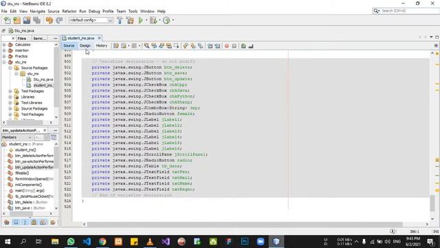Undo the last edit via toolbar
This screenshot has width=440, height=248.
[x=49, y=20]
